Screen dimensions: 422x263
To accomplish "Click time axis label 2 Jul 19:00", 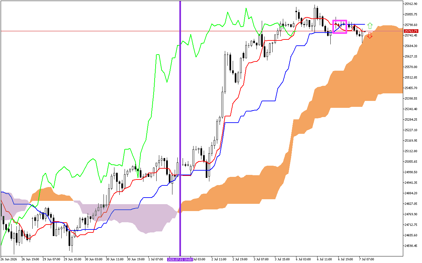I will (x=240, y=259).
